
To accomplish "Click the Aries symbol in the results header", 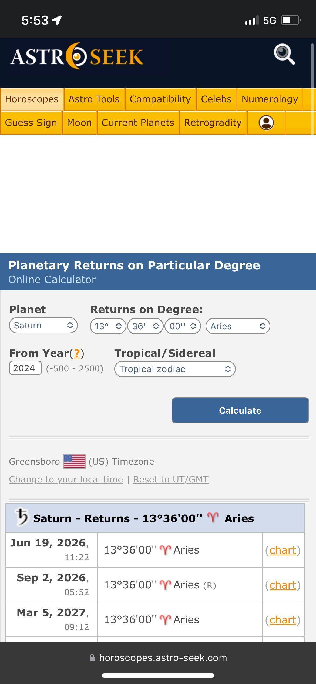I will [x=213, y=518].
